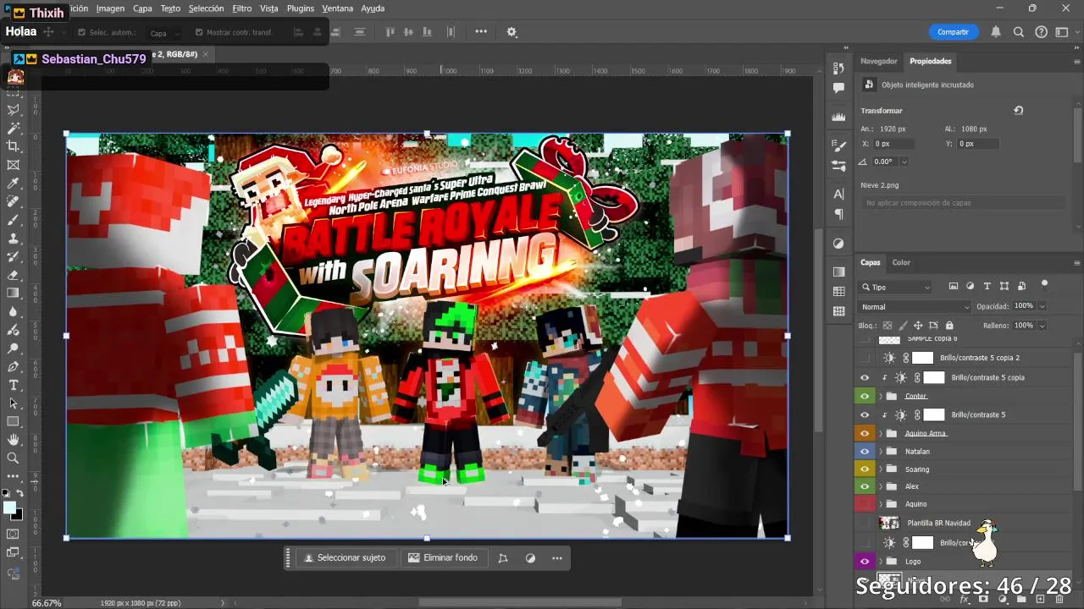Select the Clone Stamp tool
Viewport: 1084px width, 609px height.
coord(14,239)
